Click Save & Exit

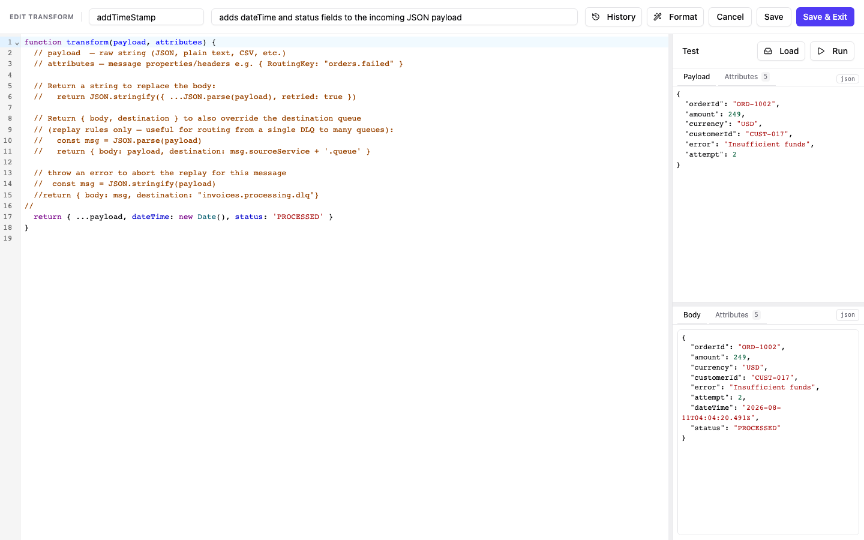coord(825,17)
